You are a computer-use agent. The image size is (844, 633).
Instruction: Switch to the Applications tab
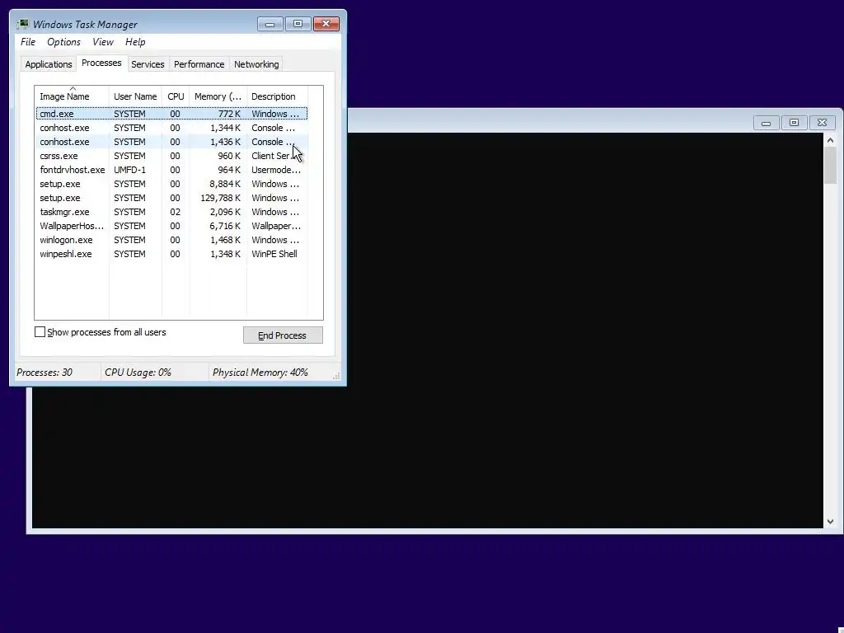(49, 64)
